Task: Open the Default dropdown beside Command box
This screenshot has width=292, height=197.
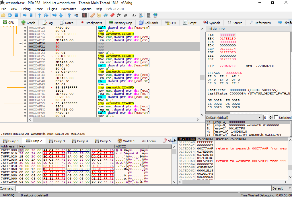Action: coord(281,188)
